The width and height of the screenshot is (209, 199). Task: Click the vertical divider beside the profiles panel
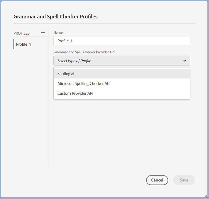(x=48, y=107)
